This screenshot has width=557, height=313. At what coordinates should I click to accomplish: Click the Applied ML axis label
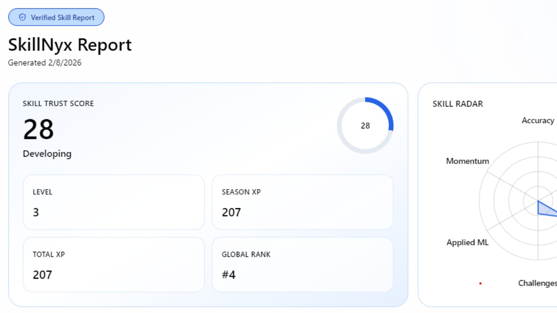467,243
